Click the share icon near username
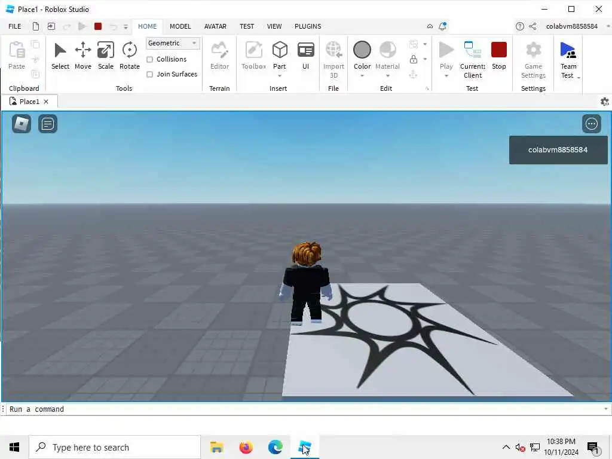The image size is (612, 459). [533, 26]
